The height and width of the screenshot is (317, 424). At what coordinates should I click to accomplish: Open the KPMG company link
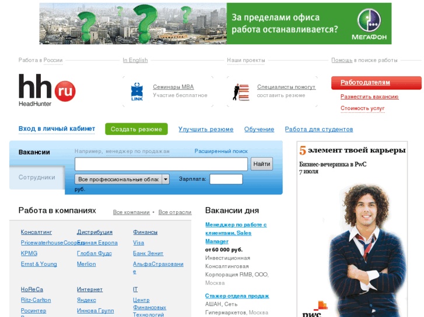tap(29, 253)
